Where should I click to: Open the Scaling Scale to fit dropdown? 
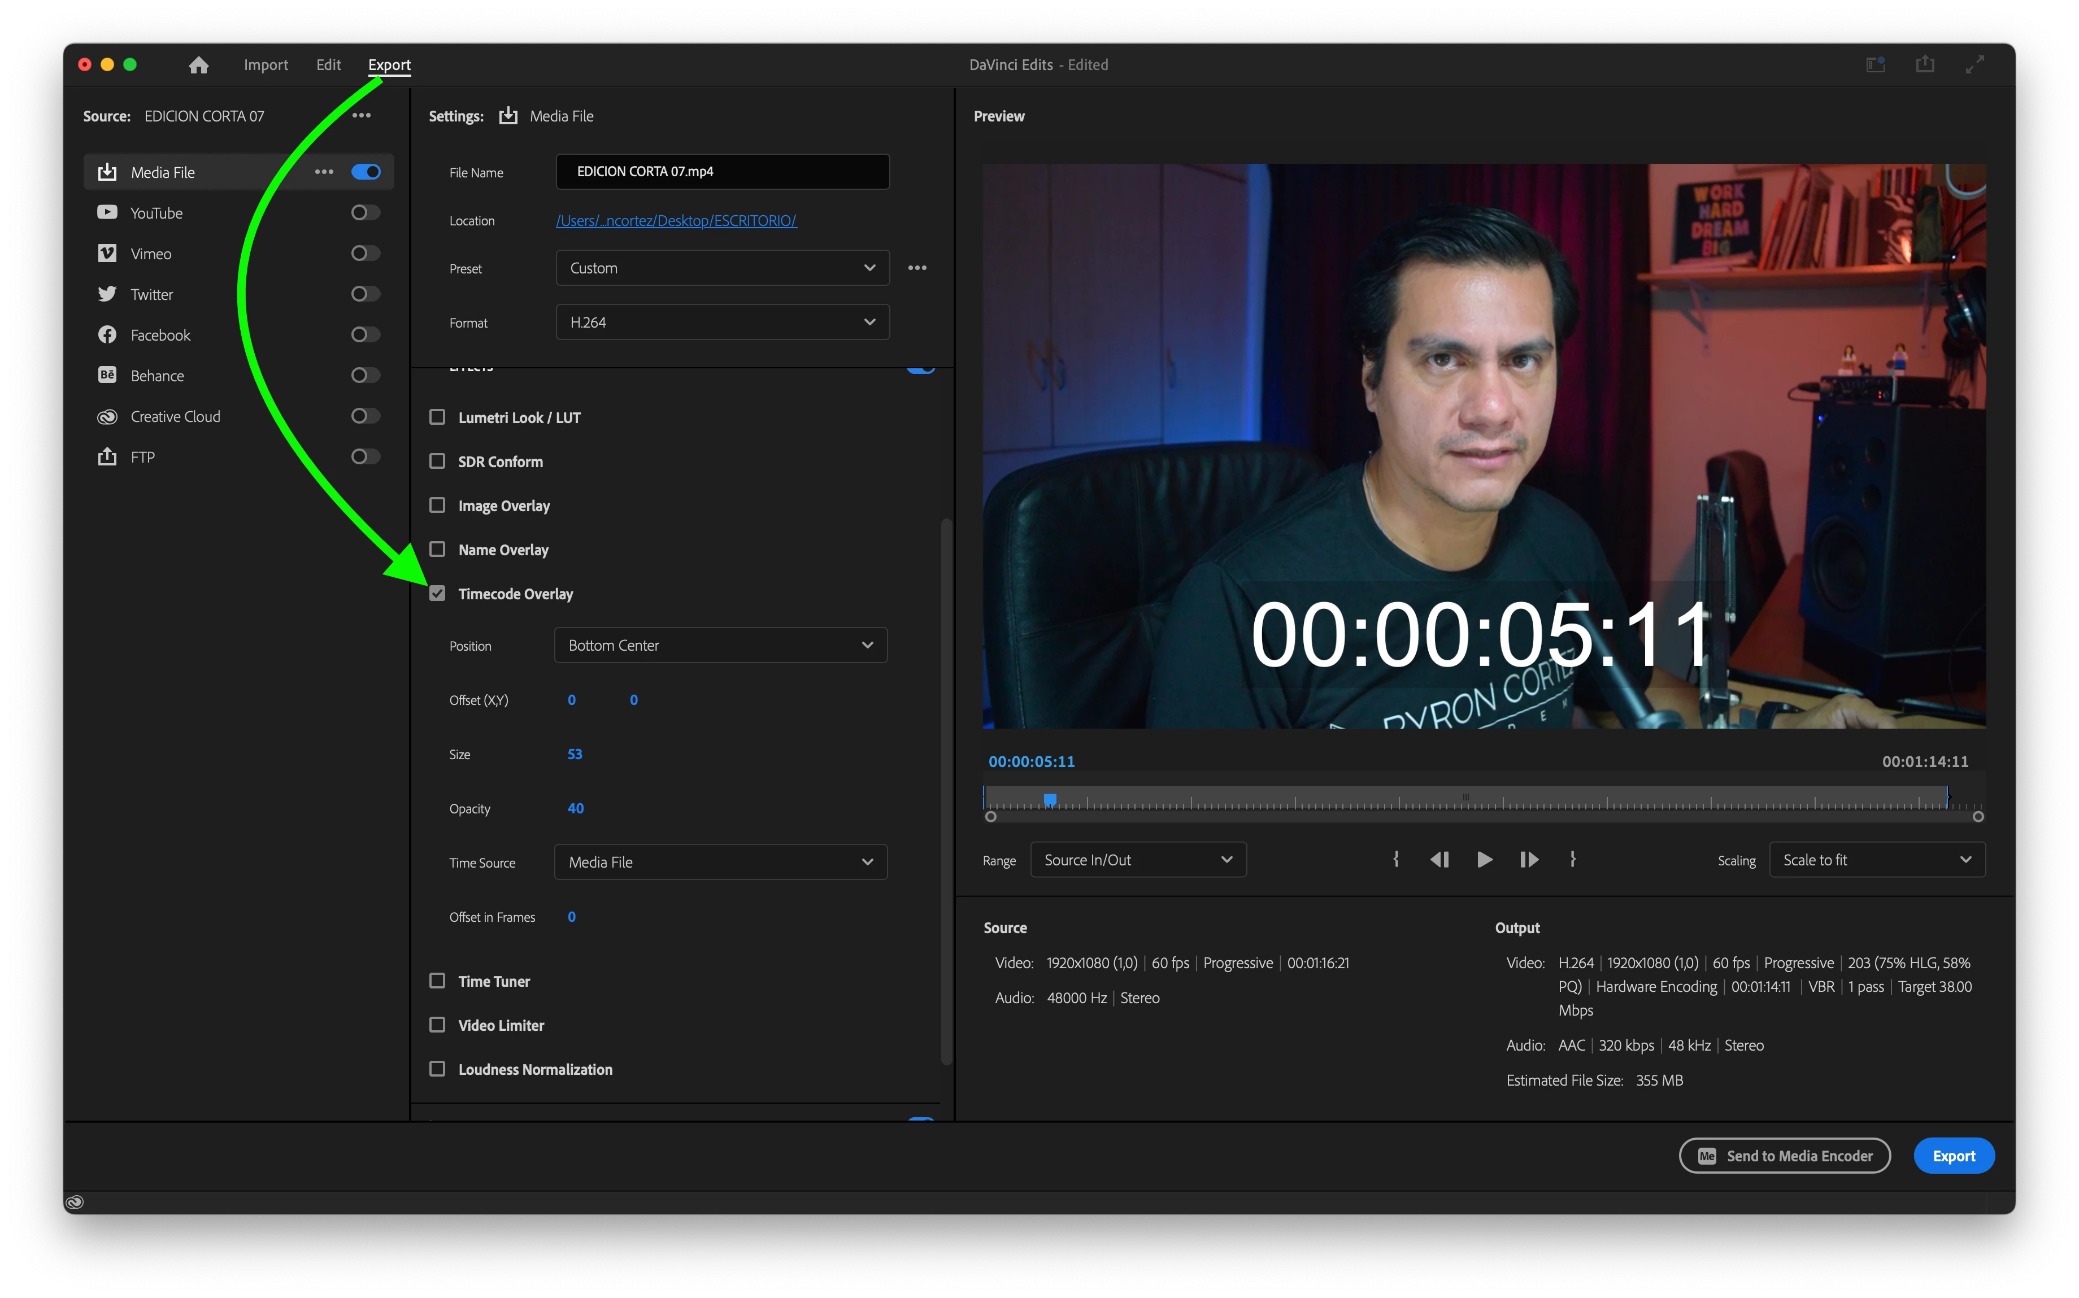1876,860
